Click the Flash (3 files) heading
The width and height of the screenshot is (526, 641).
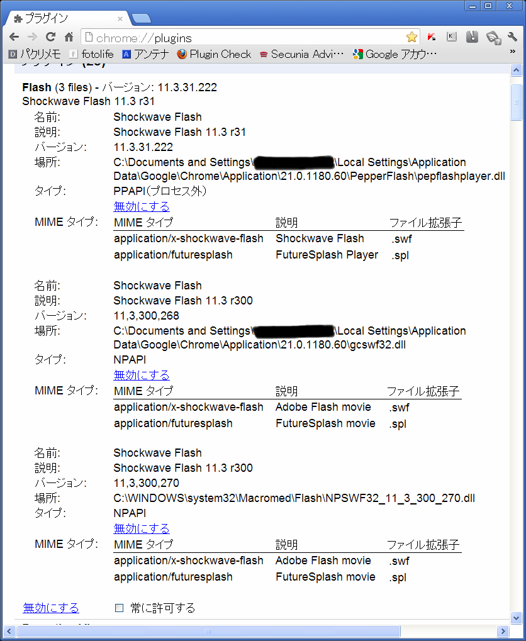[x=57, y=87]
